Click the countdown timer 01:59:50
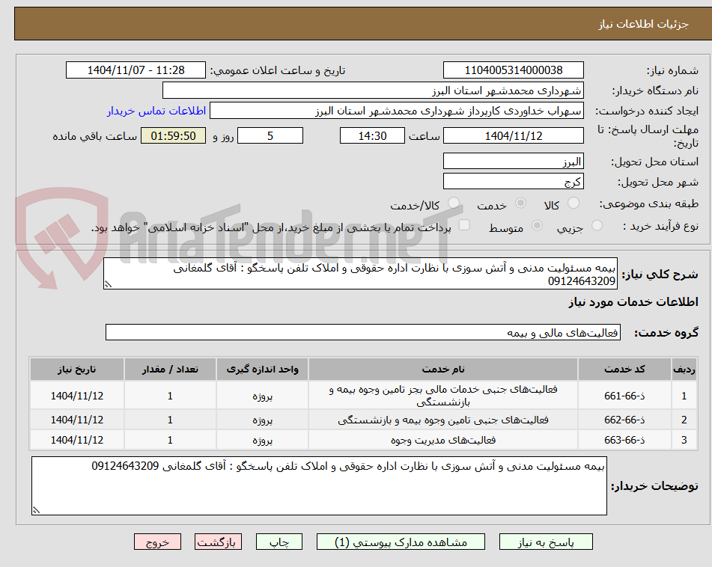This screenshot has height=567, width=712. (173, 135)
